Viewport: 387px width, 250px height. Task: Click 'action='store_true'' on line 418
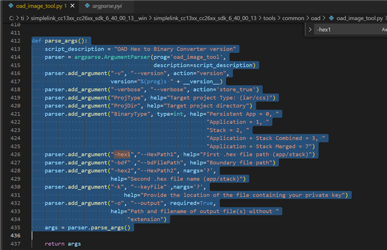[224, 89]
